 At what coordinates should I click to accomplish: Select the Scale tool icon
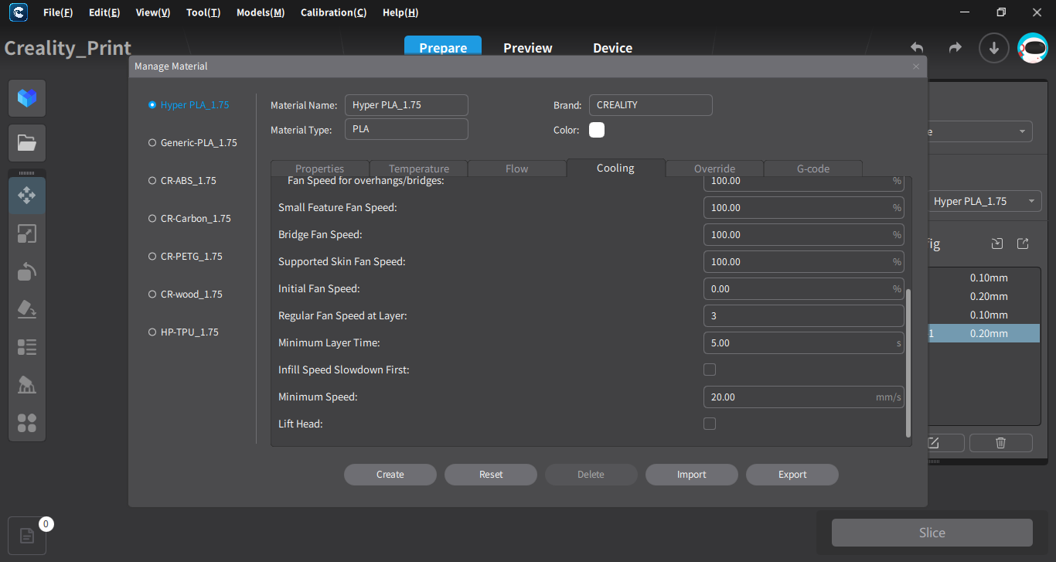(27, 233)
